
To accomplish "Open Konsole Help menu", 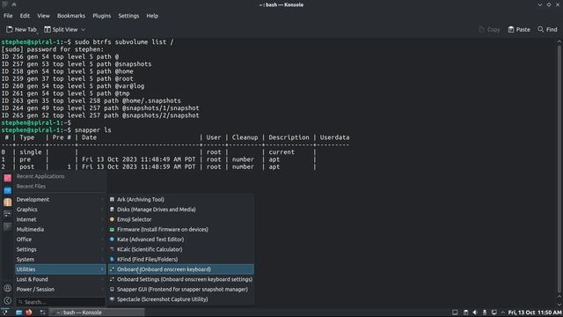I will pos(152,16).
